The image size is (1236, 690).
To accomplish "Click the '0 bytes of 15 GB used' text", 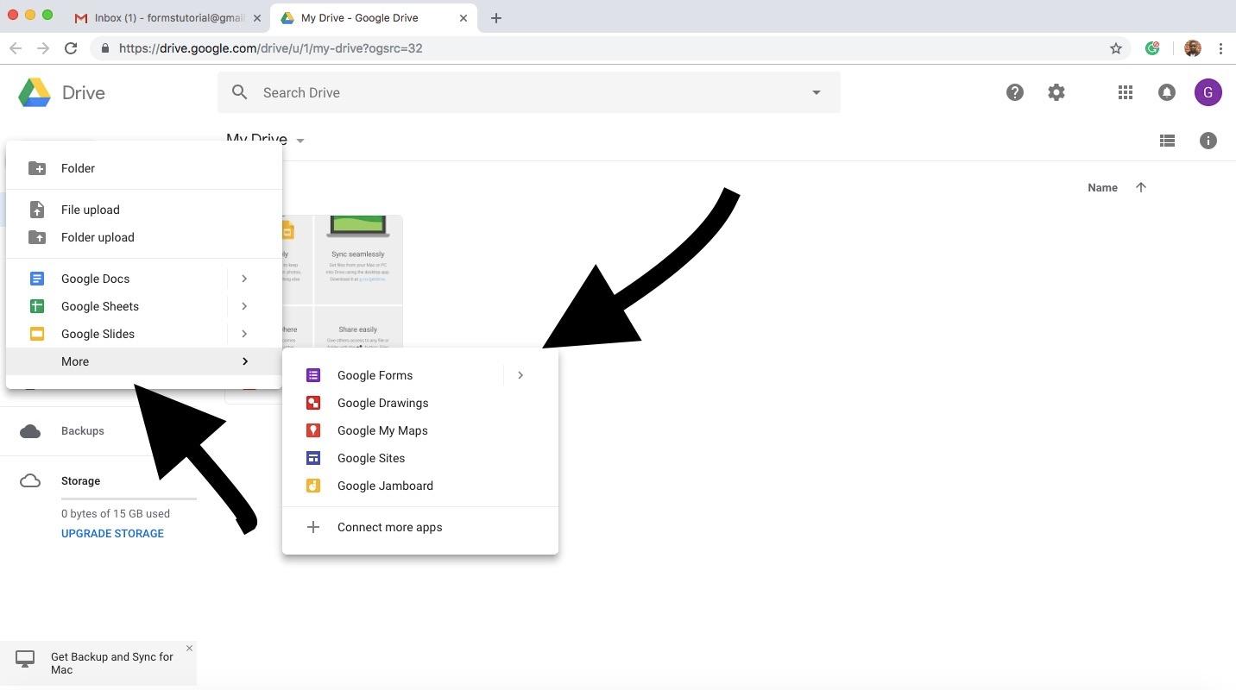I will [116, 513].
